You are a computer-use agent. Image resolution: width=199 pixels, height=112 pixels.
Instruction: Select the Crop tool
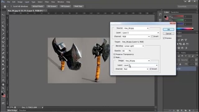[x=3, y=30]
